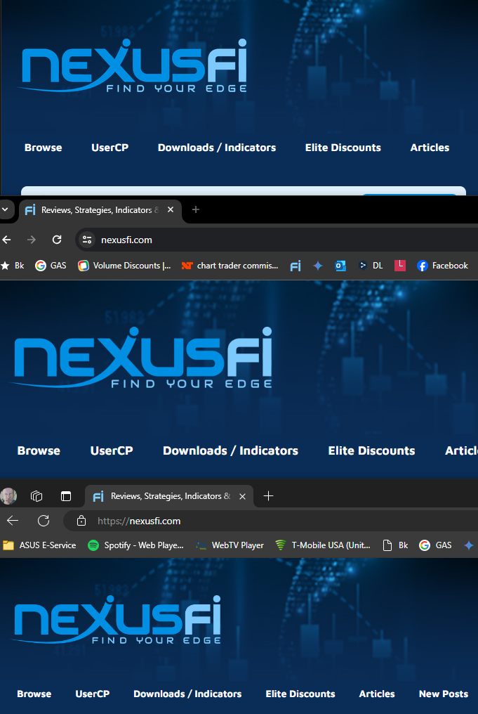478x714 pixels.
Task: Open the WebTV Player bookmark
Action: pyautogui.click(x=230, y=545)
